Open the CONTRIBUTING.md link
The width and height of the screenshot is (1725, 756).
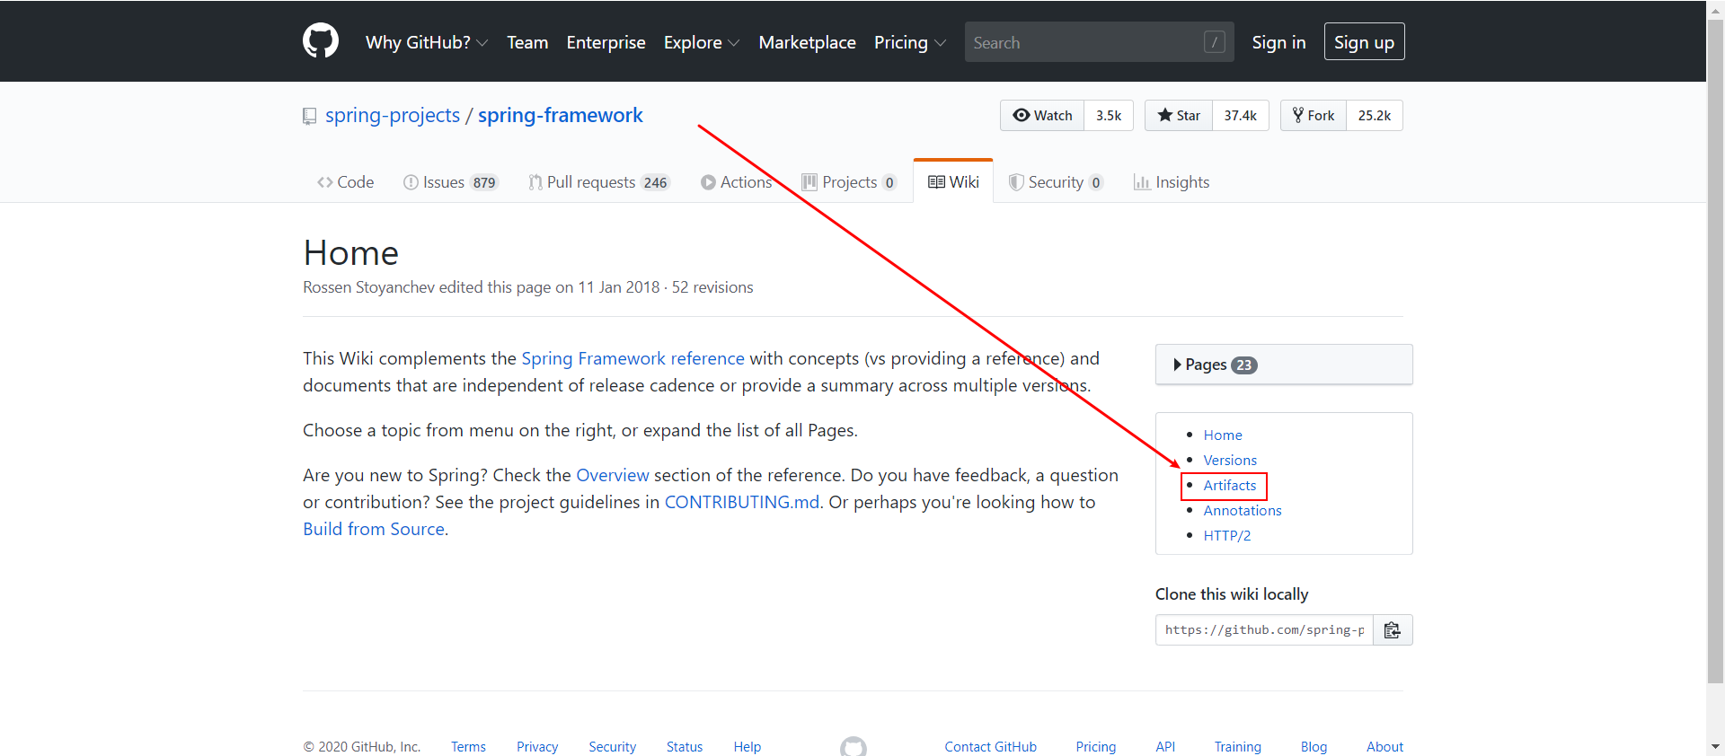[742, 502]
